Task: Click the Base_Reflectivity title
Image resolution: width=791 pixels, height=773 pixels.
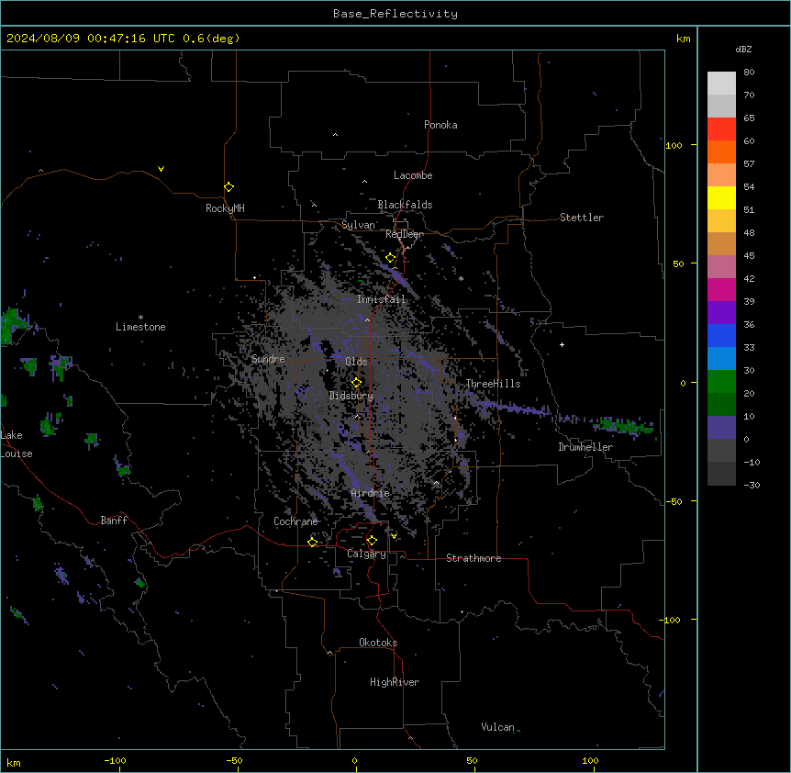Action: (395, 14)
